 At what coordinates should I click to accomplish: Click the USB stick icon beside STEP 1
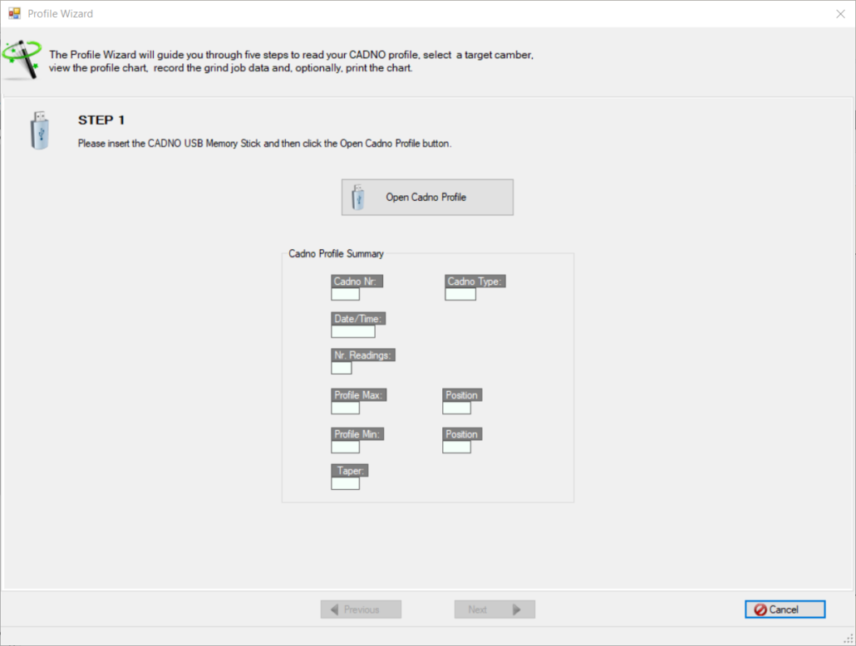click(39, 130)
